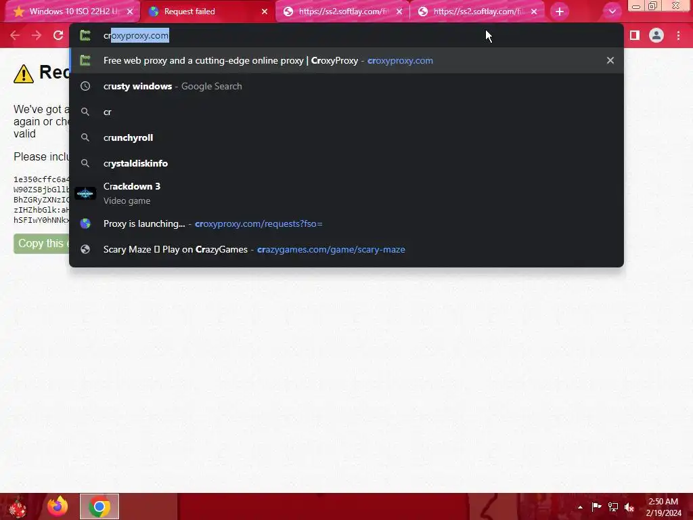Open the first ss2.softlay.com tab
This screenshot has height=520, width=693.
click(x=343, y=12)
